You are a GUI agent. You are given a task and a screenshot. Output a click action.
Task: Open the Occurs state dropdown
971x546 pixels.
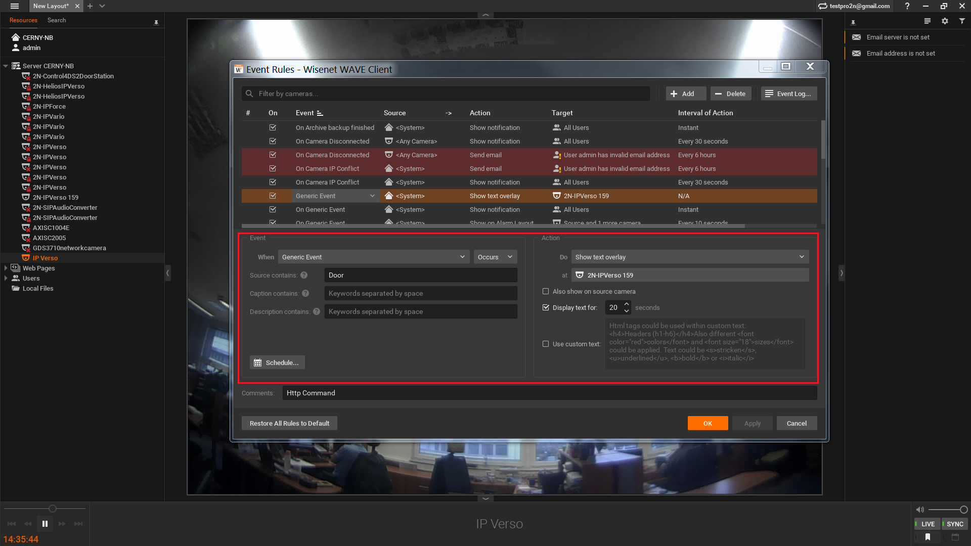click(495, 257)
